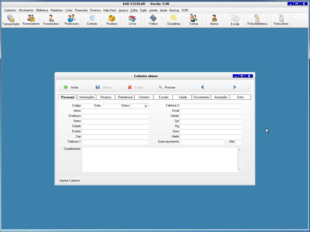
Task: Open the Editar menu
Action: click(134, 10)
